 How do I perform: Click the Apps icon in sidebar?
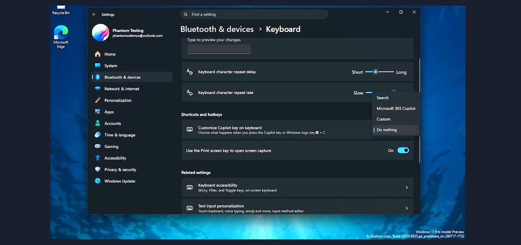(x=97, y=112)
